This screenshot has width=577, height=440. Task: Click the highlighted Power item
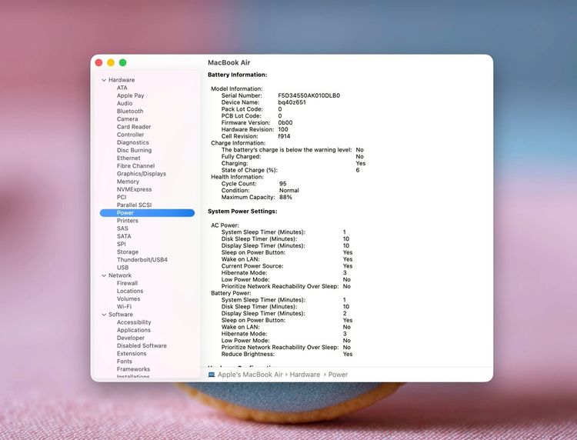[147, 213]
